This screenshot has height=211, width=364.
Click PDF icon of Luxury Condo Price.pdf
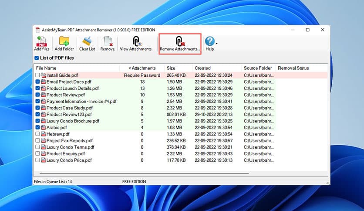44,160
